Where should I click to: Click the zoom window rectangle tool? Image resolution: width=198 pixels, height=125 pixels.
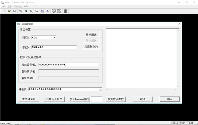37,11
